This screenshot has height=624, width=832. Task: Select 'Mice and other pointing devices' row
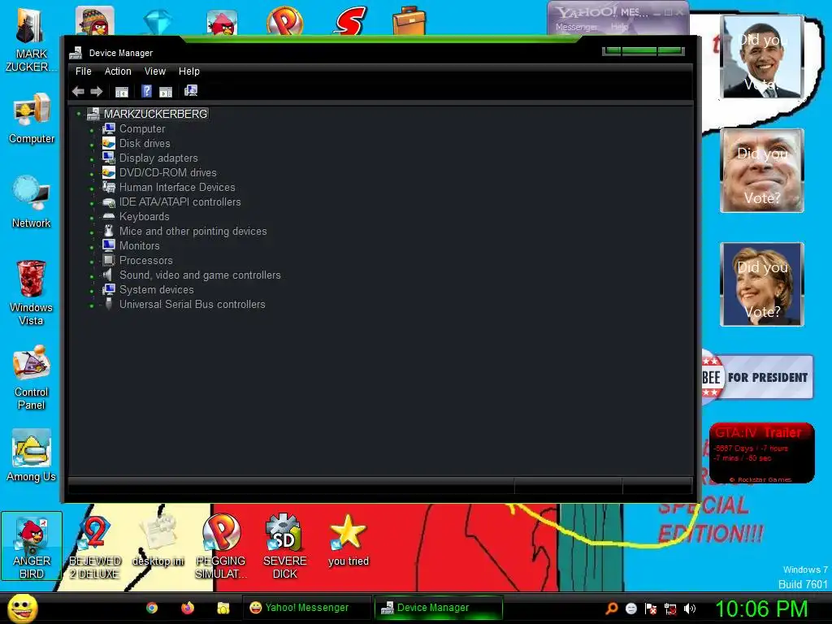(193, 231)
